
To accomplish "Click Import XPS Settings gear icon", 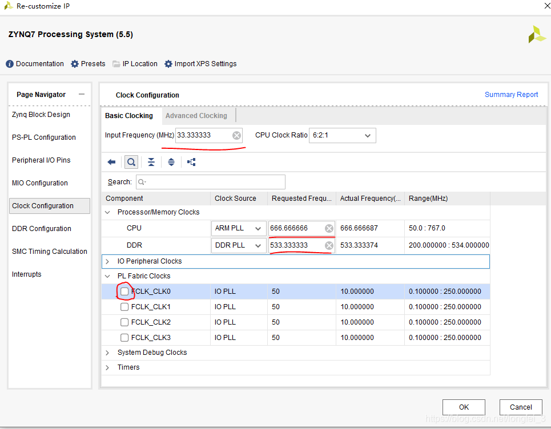I will [168, 64].
